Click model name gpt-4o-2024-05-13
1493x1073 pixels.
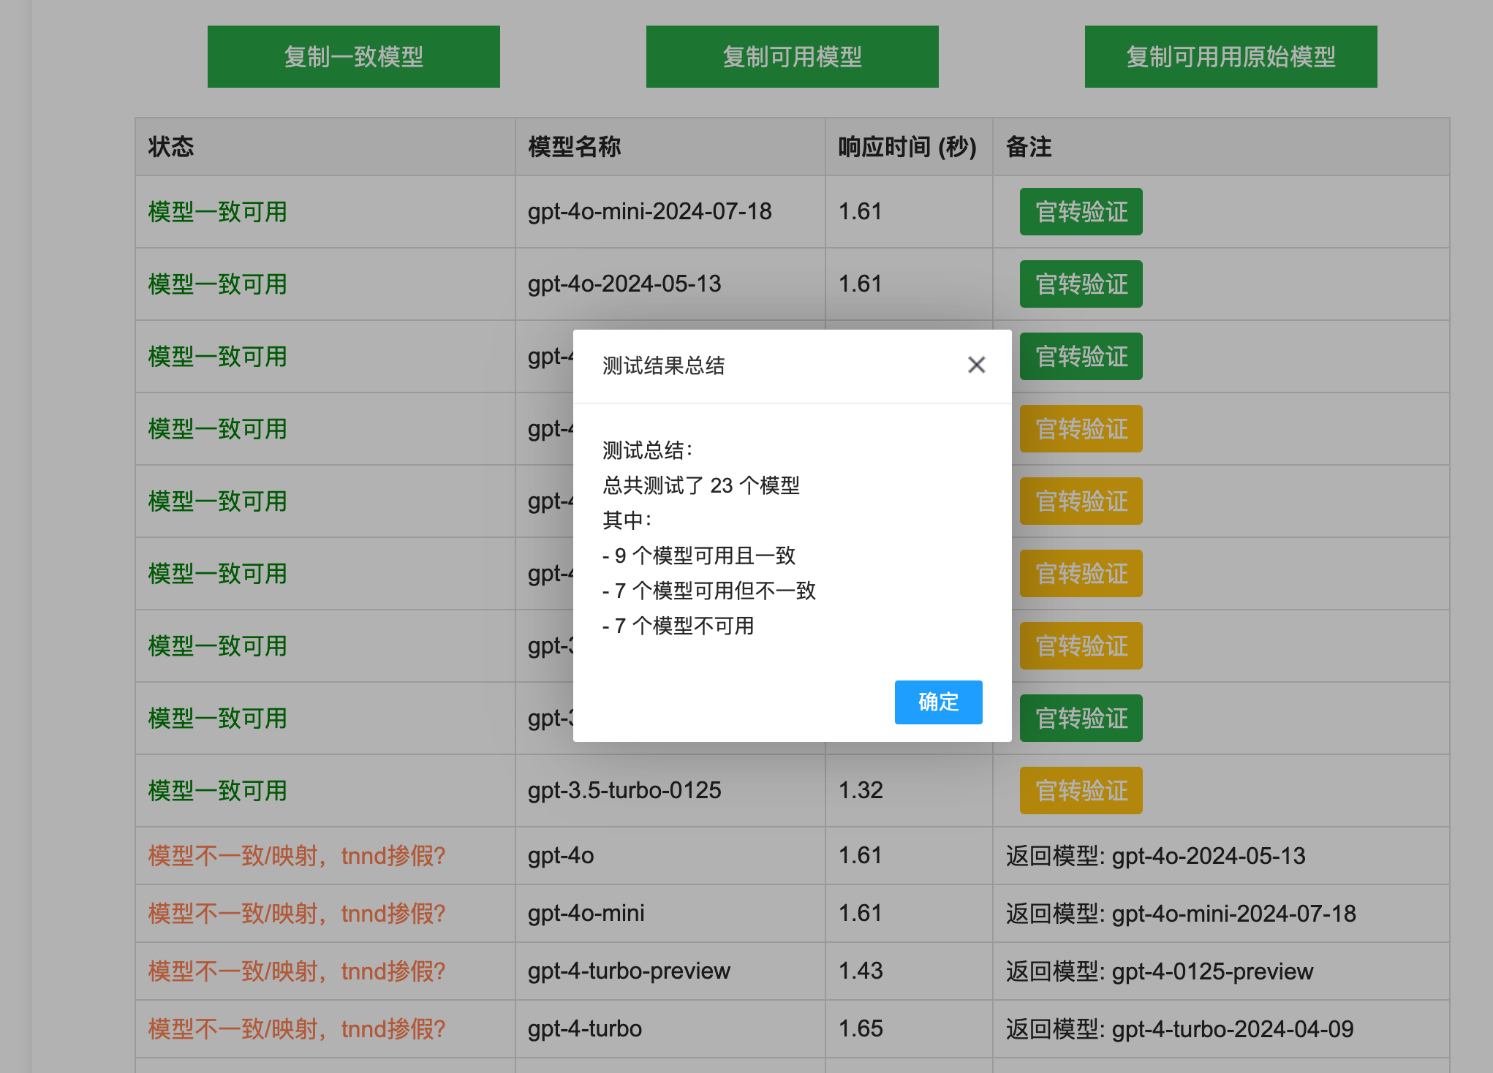(x=624, y=284)
